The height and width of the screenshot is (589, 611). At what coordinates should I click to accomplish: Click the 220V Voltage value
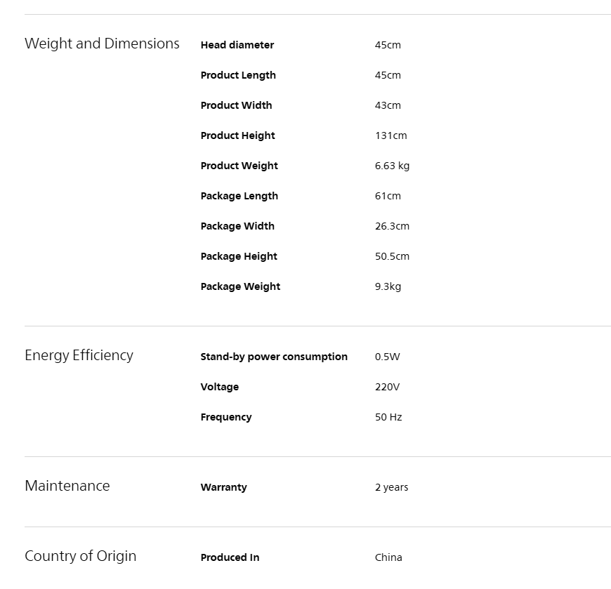[387, 387]
